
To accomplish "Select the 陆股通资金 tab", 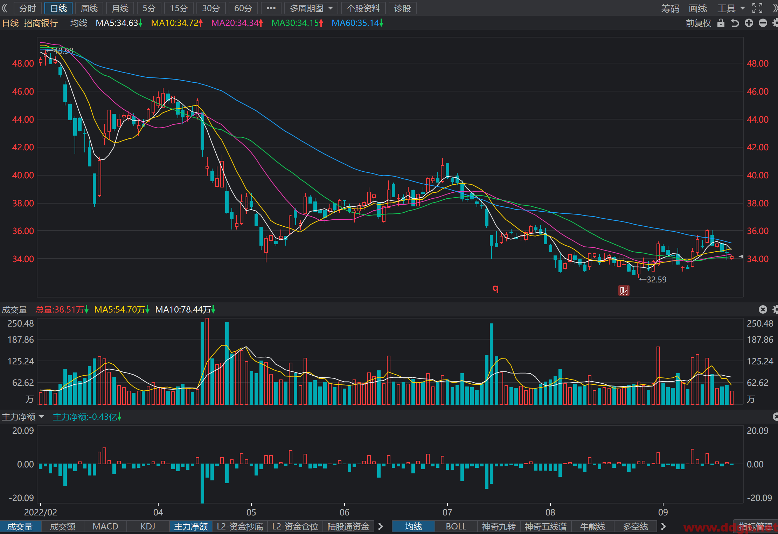I will pyautogui.click(x=348, y=526).
